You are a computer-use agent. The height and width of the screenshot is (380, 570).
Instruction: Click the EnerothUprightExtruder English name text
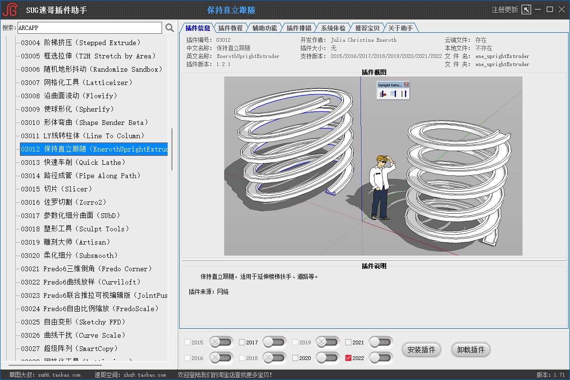pyautogui.click(x=248, y=56)
